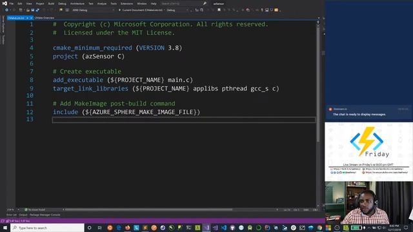Image resolution: width=413 pixels, height=232 pixels.
Task: Switch to the CMakeLists.txt tab
Action: click(16, 18)
